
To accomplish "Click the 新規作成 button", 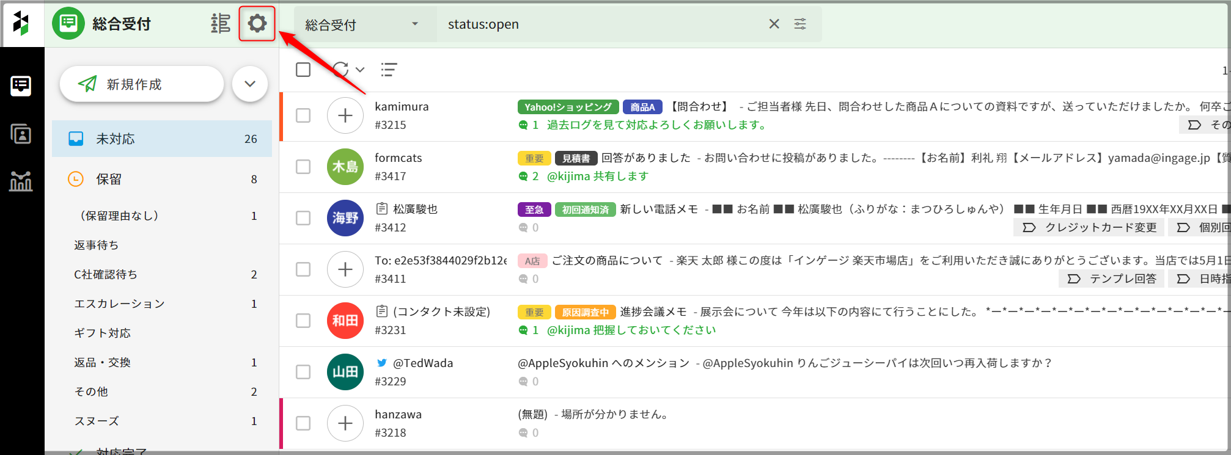I will tap(142, 84).
